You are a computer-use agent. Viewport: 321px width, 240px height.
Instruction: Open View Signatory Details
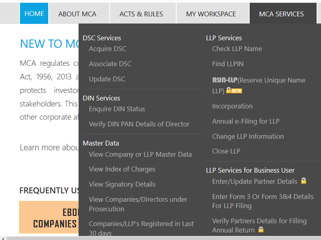(122, 184)
